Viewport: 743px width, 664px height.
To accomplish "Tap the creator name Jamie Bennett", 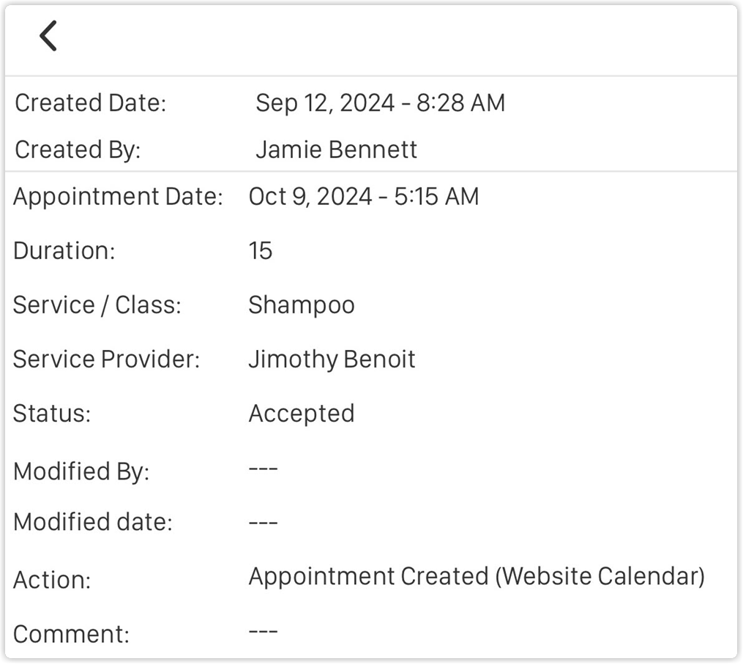I will (336, 149).
